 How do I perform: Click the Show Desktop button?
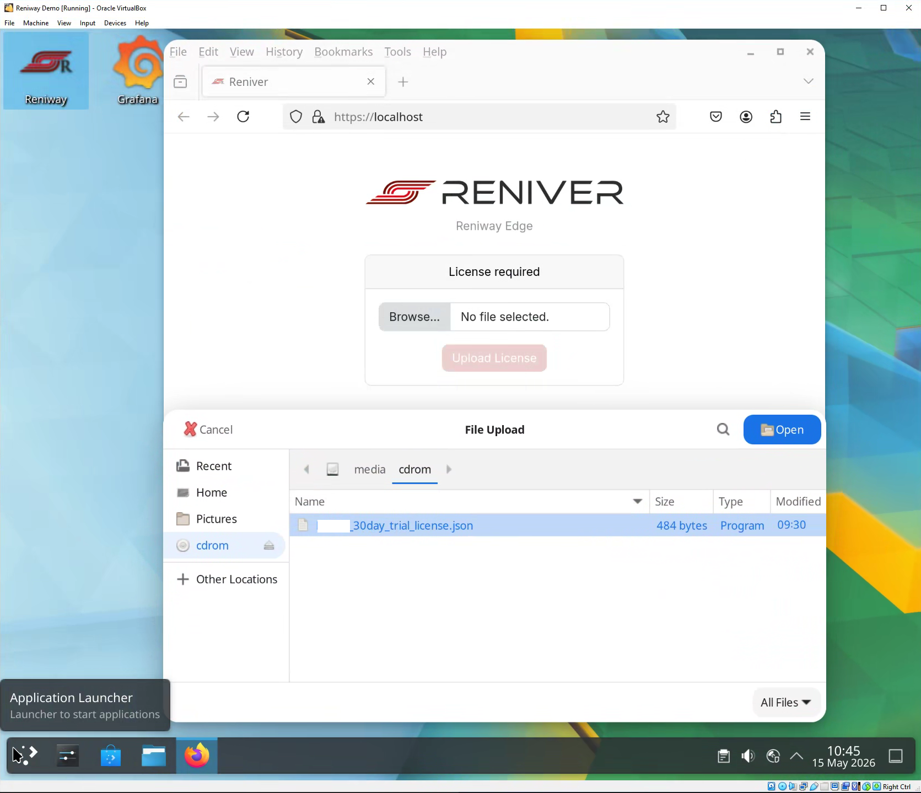(x=896, y=756)
